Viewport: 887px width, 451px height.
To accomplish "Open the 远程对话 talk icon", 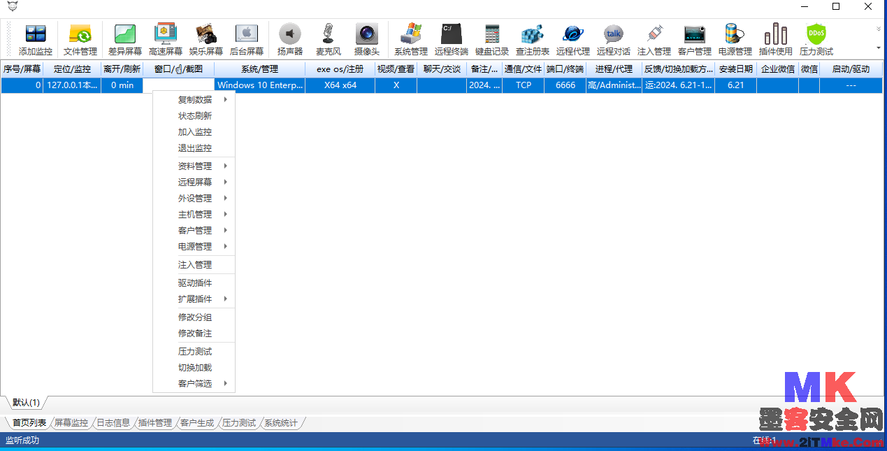I will tap(613, 39).
